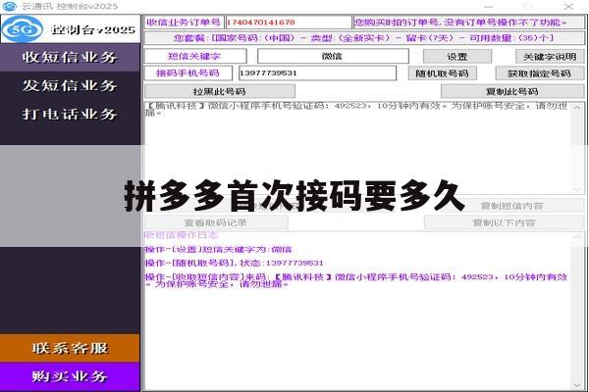Click the 收信业务订单号 input field

click(289, 23)
